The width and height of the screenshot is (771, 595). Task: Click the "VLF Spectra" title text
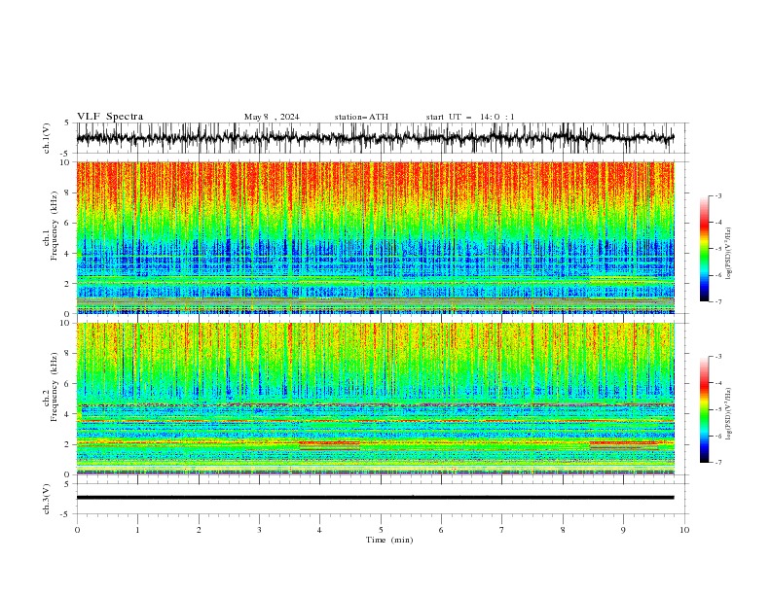click(x=110, y=117)
